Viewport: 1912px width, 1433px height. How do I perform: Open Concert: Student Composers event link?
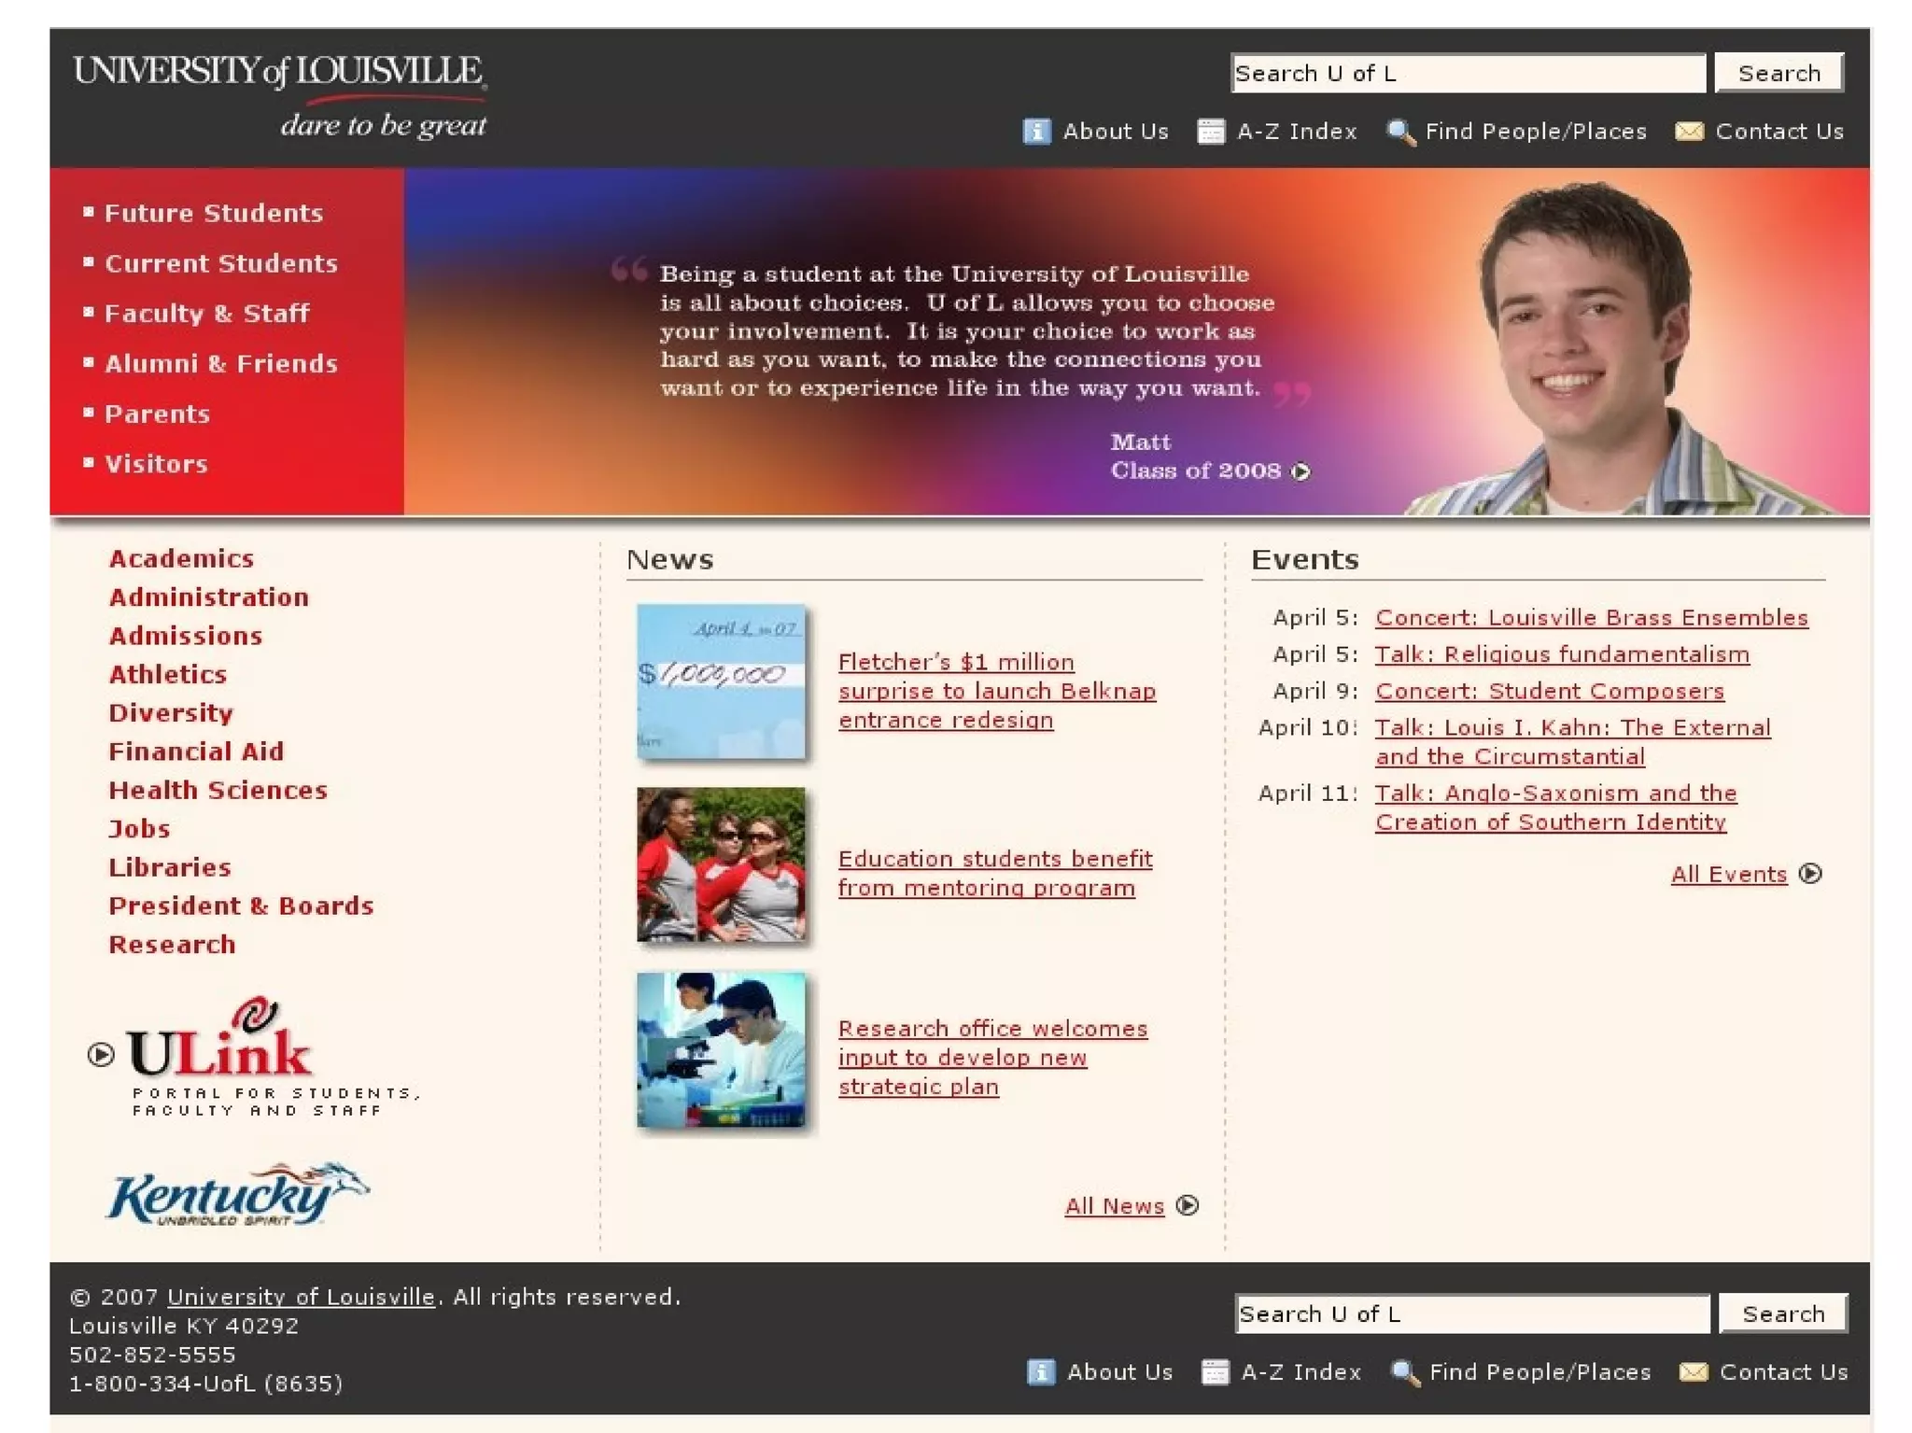[x=1549, y=691]
